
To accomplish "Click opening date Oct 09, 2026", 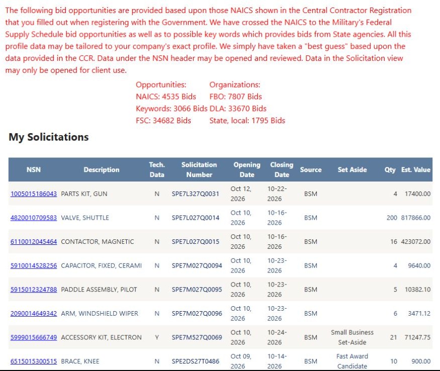I will click(x=241, y=361).
